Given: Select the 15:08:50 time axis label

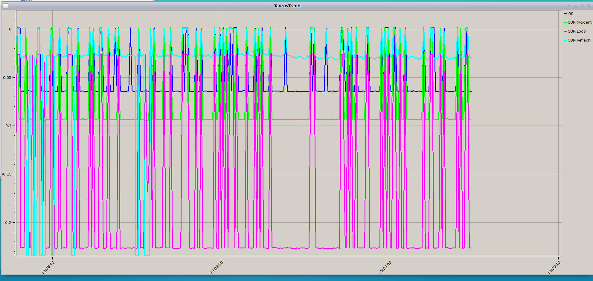Looking at the screenshot, I should point(217,267).
